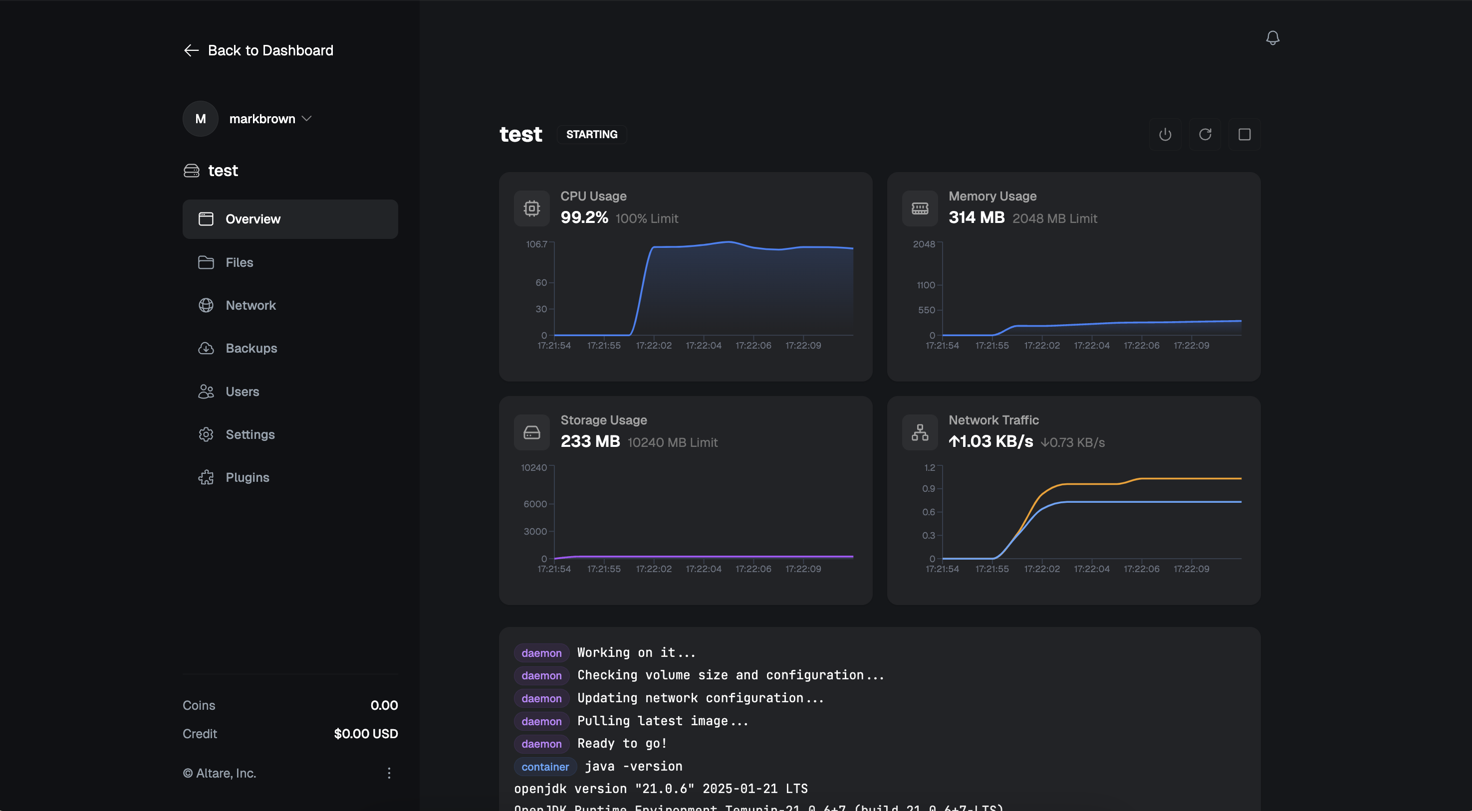Restart the server using the refresh icon
Image resolution: width=1472 pixels, height=811 pixels.
1206,134
